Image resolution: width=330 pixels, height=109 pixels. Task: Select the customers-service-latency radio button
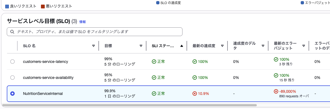pyautogui.click(x=12, y=62)
